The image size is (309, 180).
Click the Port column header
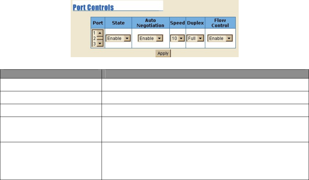[98, 23]
